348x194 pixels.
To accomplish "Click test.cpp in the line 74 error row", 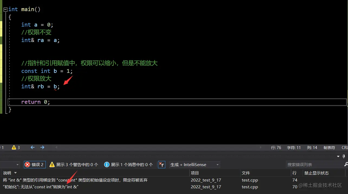I will [x=250, y=180].
